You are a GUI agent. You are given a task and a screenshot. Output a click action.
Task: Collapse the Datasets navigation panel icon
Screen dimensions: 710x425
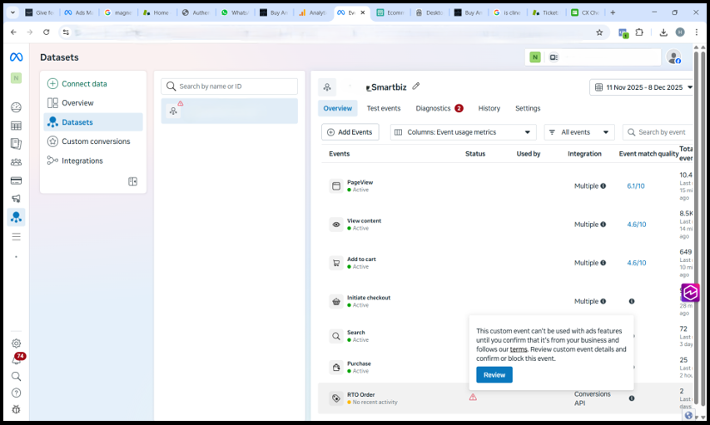click(132, 181)
